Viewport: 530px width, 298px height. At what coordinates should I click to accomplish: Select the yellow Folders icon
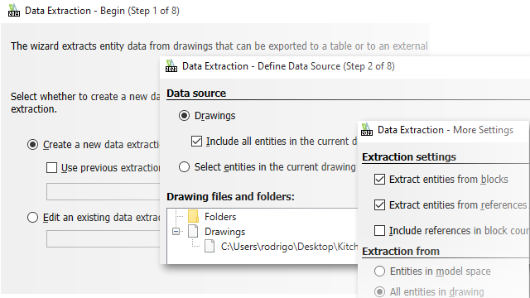tap(193, 216)
